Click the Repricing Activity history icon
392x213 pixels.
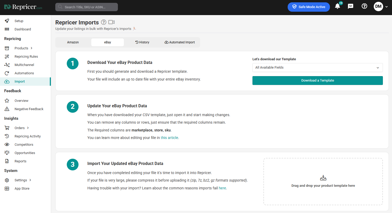coord(7,136)
